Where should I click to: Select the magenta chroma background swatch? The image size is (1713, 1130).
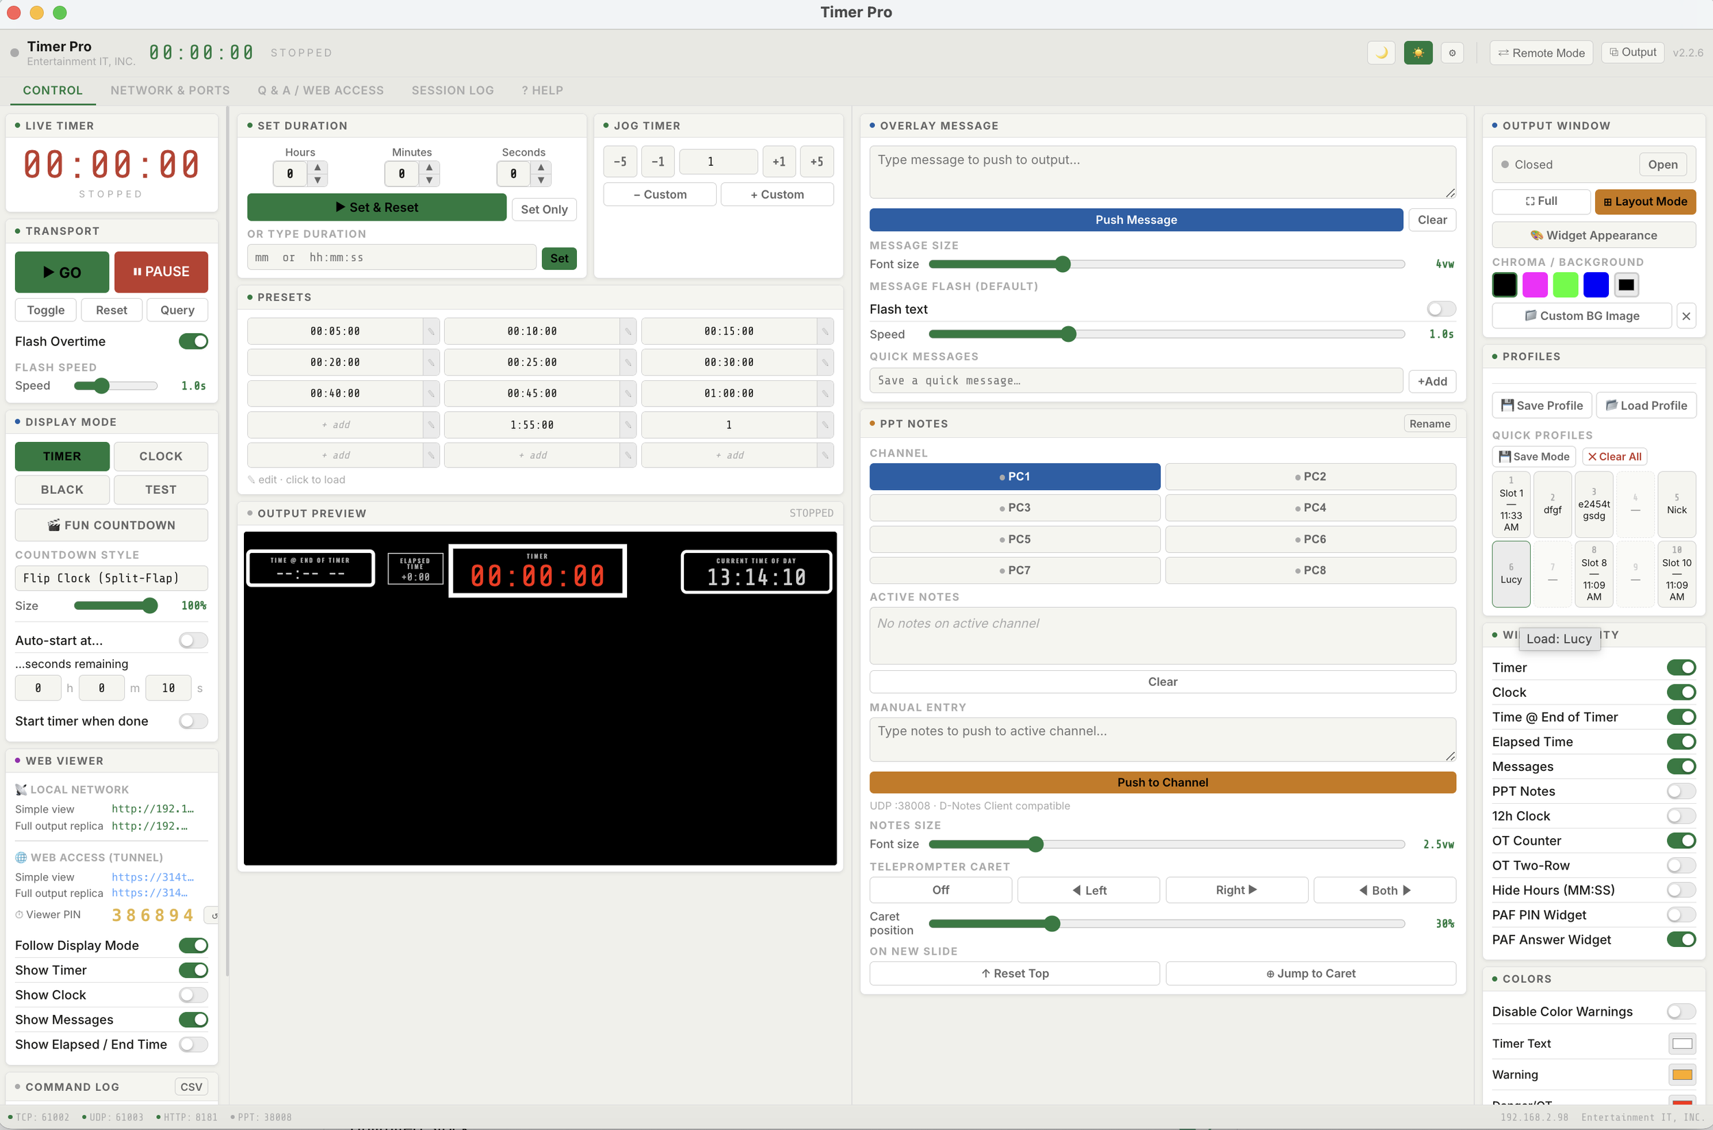pos(1534,284)
